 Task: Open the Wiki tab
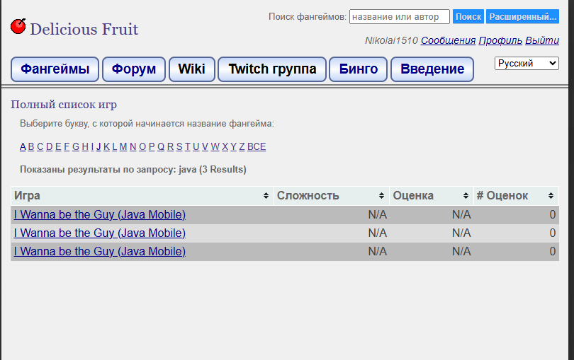click(x=192, y=69)
